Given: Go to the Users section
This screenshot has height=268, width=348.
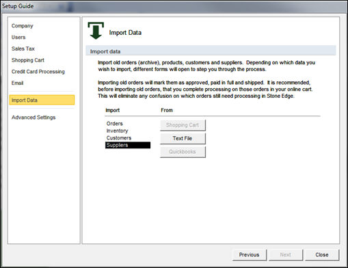Looking at the screenshot, I should [x=18, y=37].
